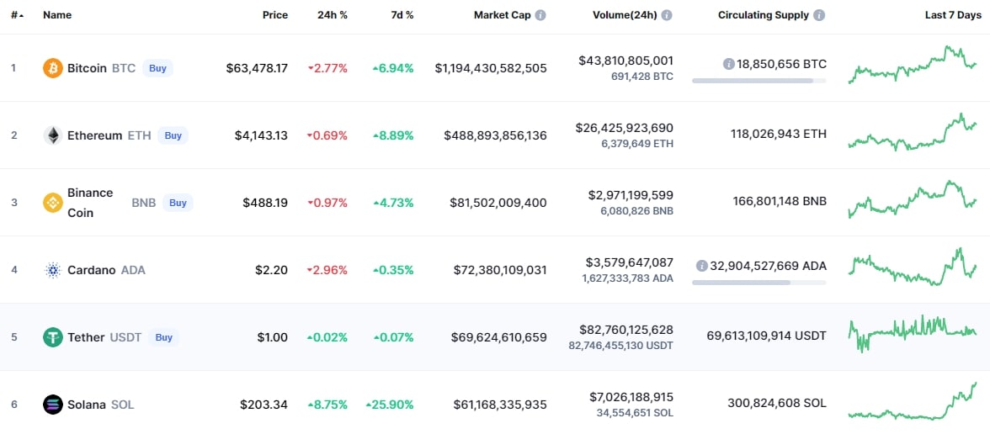Open the Bitcoin 7-day sparkline chart
The height and width of the screenshot is (434, 990).
pyautogui.click(x=913, y=64)
